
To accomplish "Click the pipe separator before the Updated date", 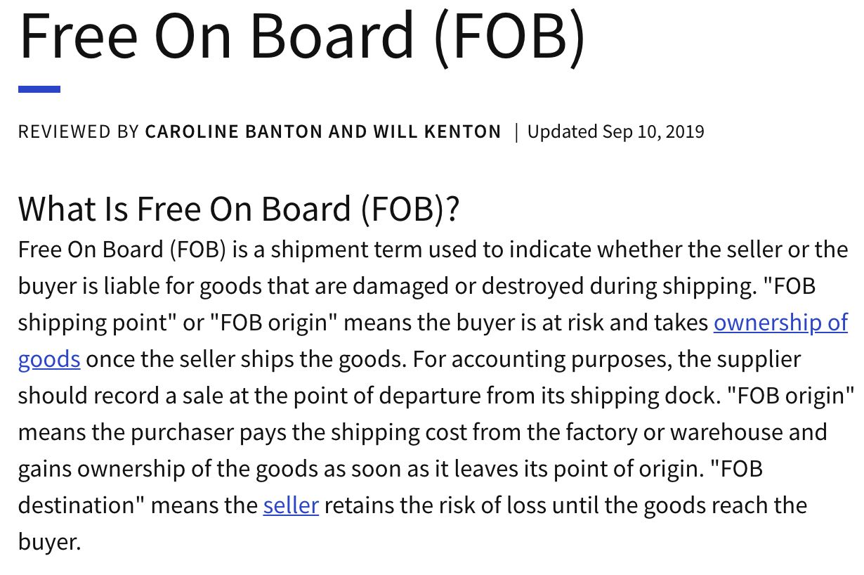I will pos(516,131).
